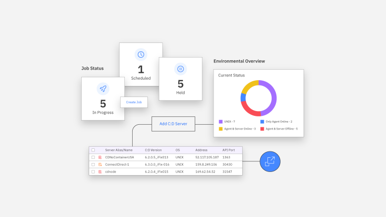The width and height of the screenshot is (386, 217).
Task: Click address 52.117.105.187
Action: (207, 157)
